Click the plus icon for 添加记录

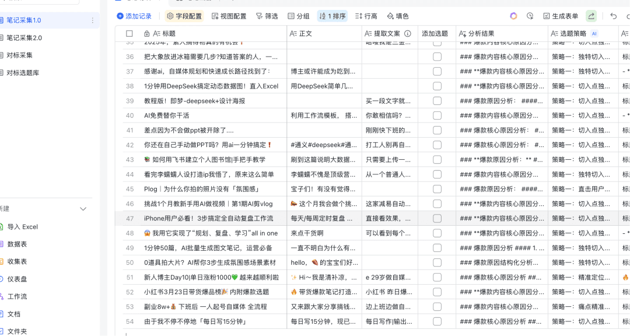click(x=120, y=16)
